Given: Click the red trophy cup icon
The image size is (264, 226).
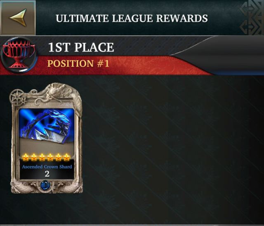Looking at the screenshot, I should 19,55.
